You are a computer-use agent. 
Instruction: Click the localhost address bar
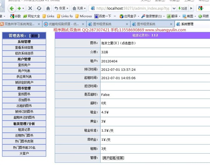(132, 9)
